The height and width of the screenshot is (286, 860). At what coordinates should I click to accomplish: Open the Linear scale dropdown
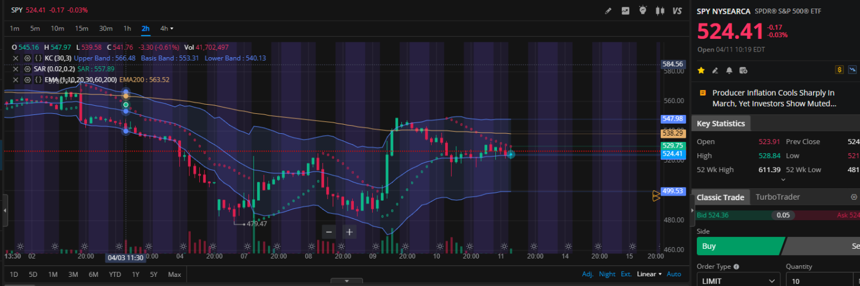point(649,274)
